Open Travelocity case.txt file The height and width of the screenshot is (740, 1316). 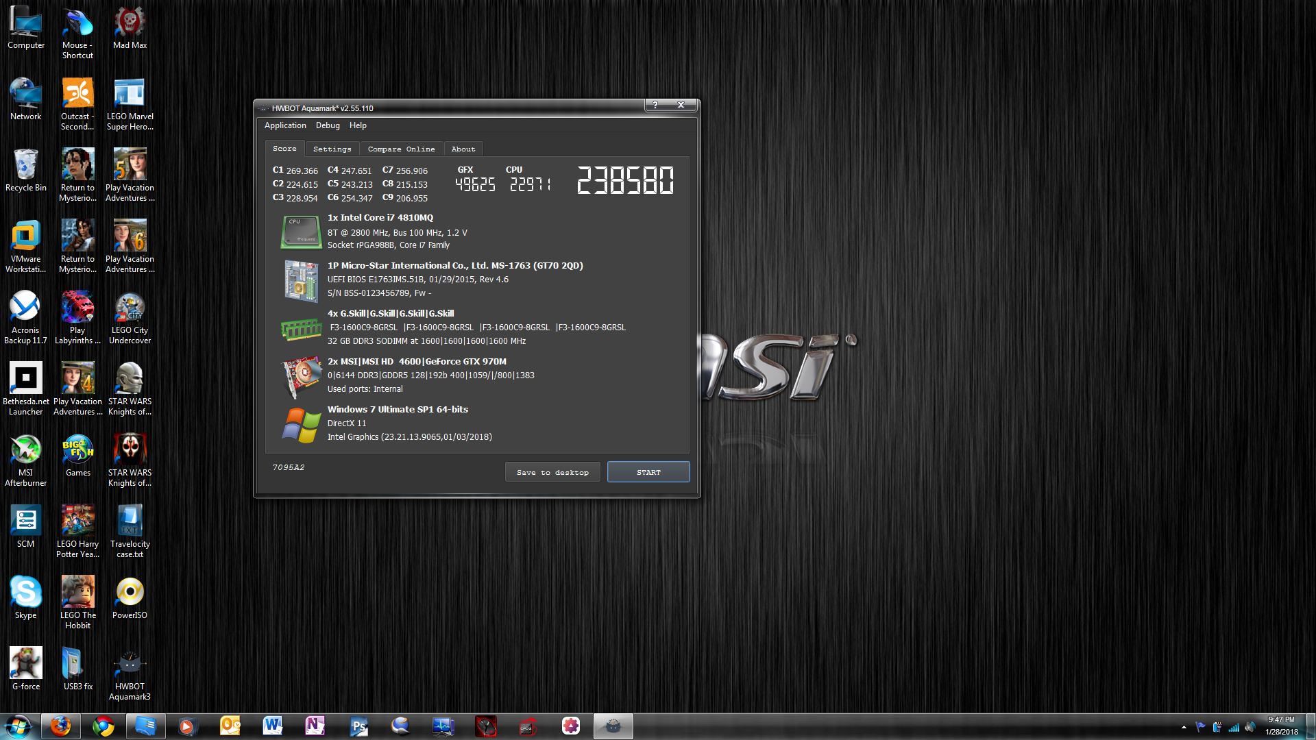[130, 532]
